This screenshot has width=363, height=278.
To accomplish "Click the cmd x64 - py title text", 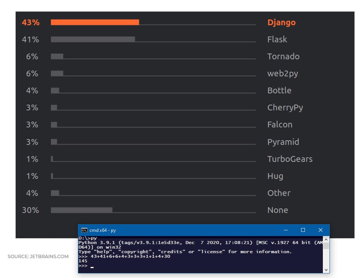I will pos(102,230).
